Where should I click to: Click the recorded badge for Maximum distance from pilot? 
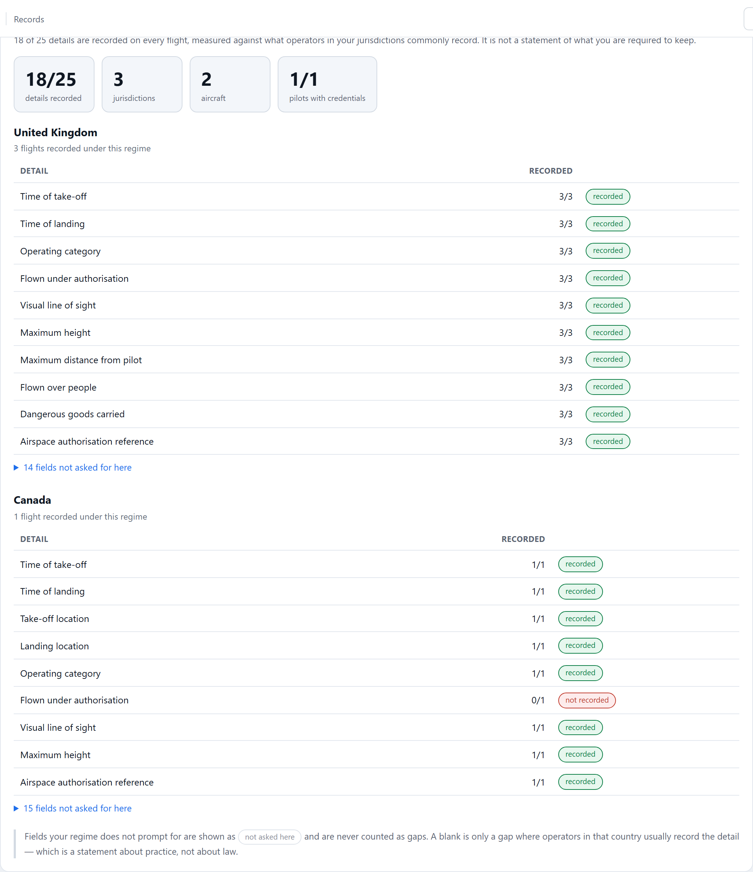pyautogui.click(x=608, y=360)
